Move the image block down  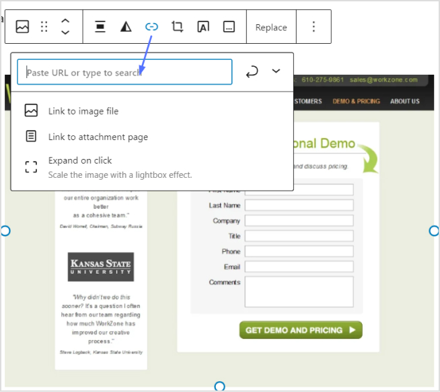click(x=65, y=32)
